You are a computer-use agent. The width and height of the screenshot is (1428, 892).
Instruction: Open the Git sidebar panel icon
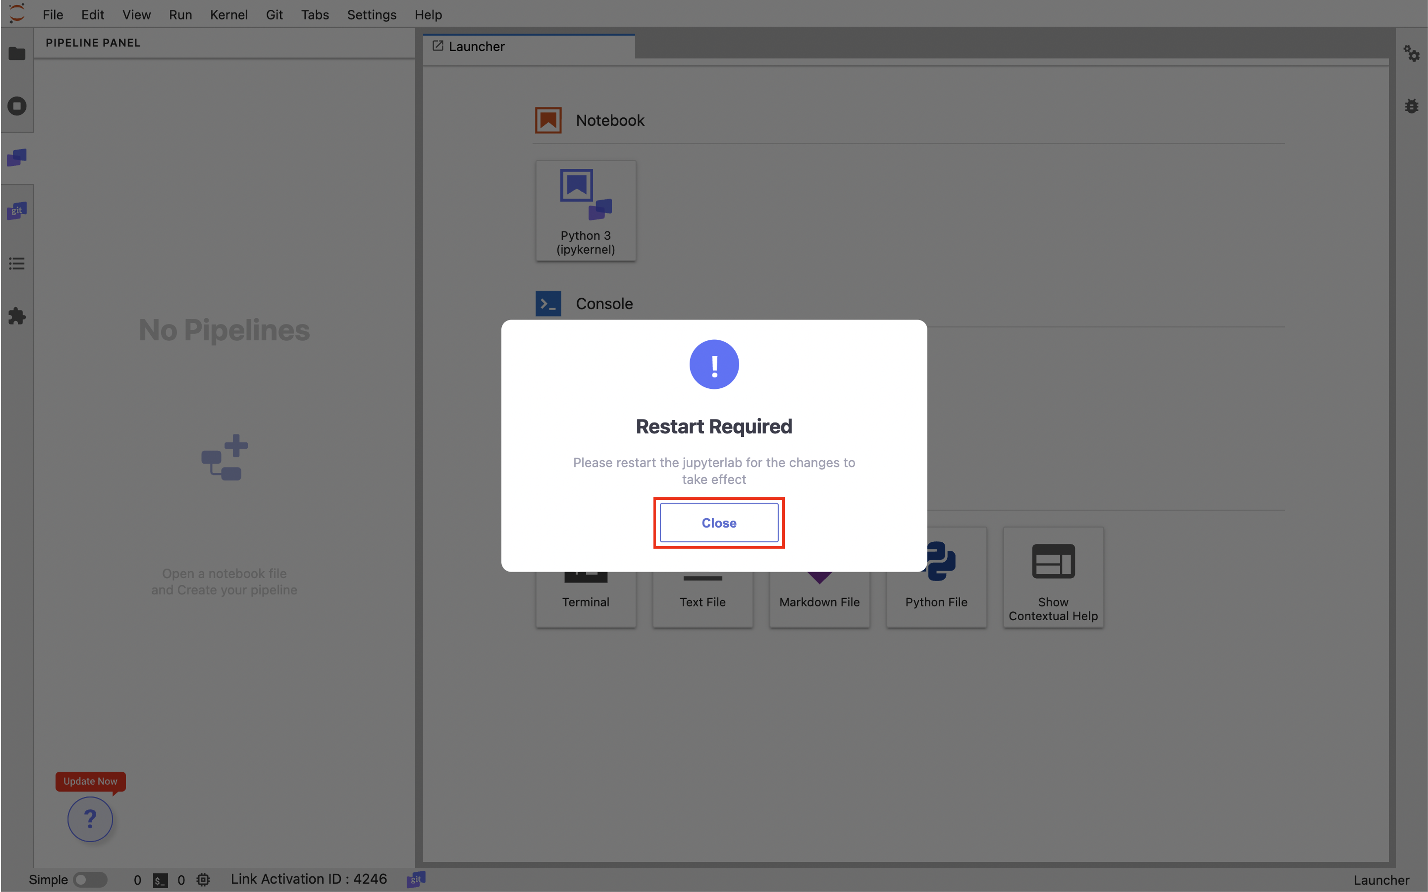(x=17, y=210)
